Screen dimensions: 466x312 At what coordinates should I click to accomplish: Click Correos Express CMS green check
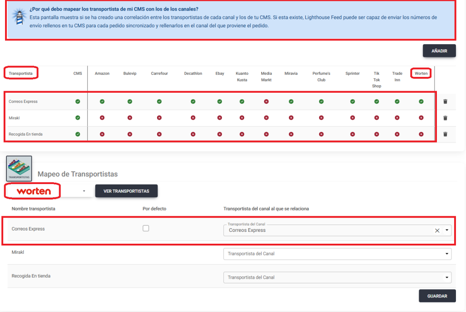click(77, 102)
